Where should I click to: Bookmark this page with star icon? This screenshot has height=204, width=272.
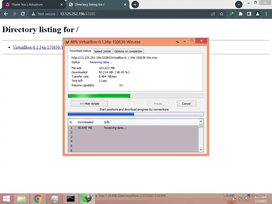[x=222, y=14]
